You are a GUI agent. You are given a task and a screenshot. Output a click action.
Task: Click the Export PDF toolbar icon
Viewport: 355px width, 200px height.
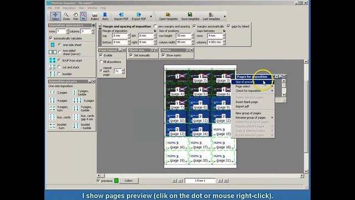[x=139, y=16]
